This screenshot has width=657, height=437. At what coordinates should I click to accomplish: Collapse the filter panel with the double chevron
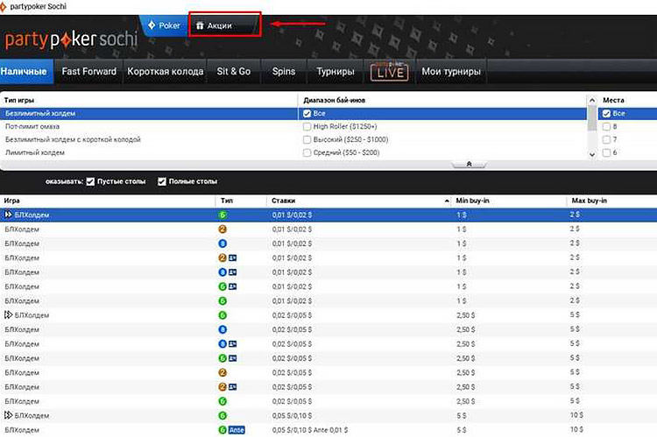[x=469, y=164]
